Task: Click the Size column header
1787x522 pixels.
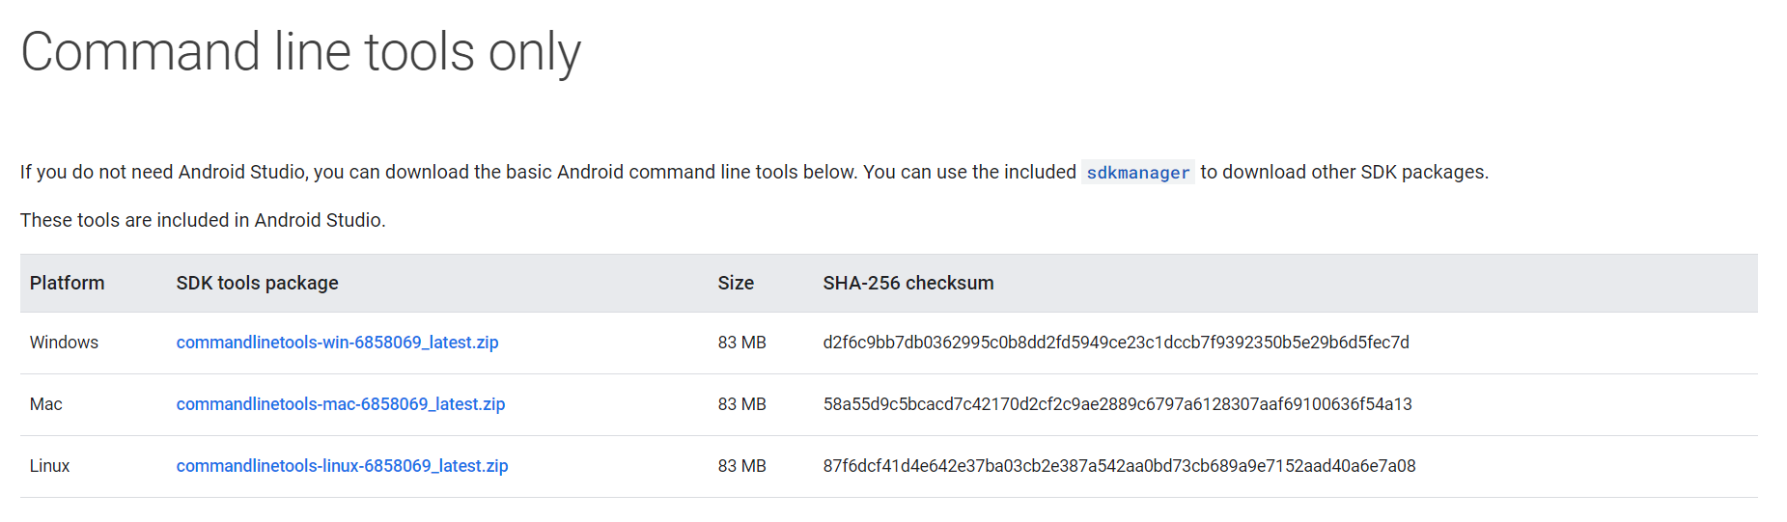Action: click(x=736, y=283)
